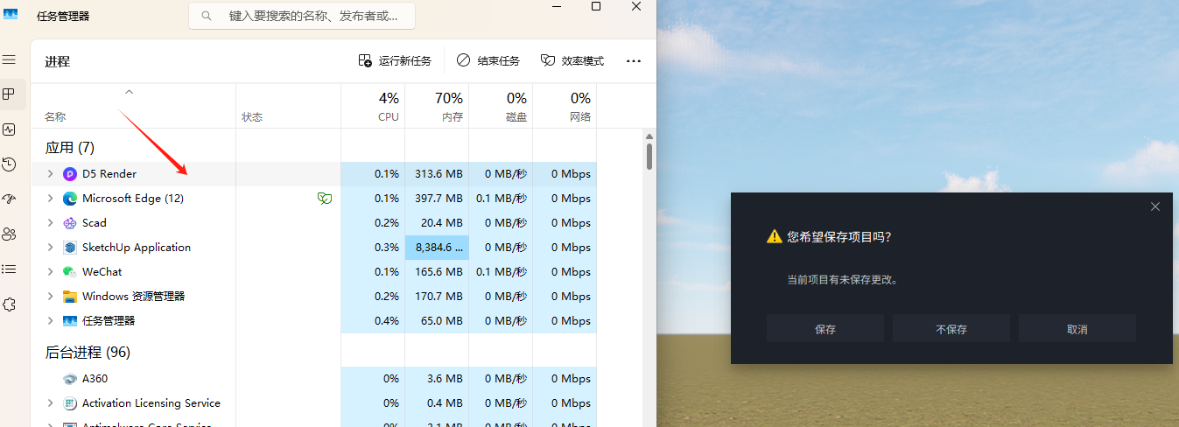Expand the Windows 资源管理器 group
The width and height of the screenshot is (1179, 427).
coord(50,297)
